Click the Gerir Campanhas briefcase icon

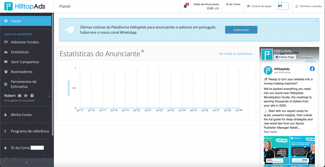coord(6,62)
